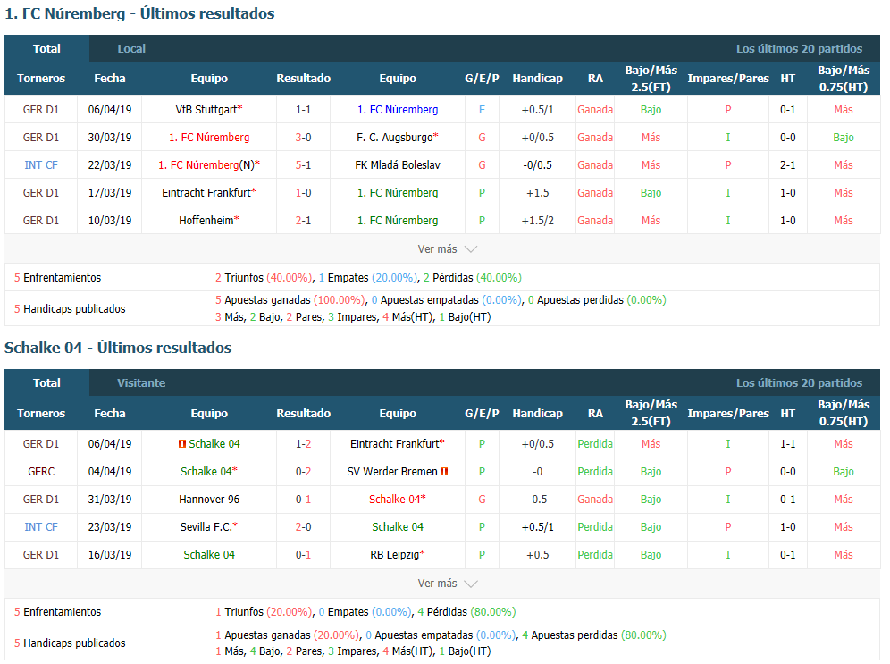Click the Fecha column header in Schalke 04 table
Screen dimensions: 890x664
point(110,413)
